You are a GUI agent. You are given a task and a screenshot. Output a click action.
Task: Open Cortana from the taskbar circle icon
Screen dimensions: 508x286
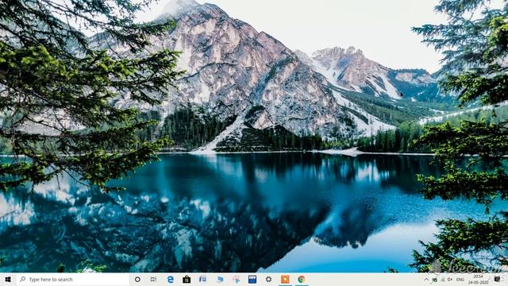(x=137, y=279)
